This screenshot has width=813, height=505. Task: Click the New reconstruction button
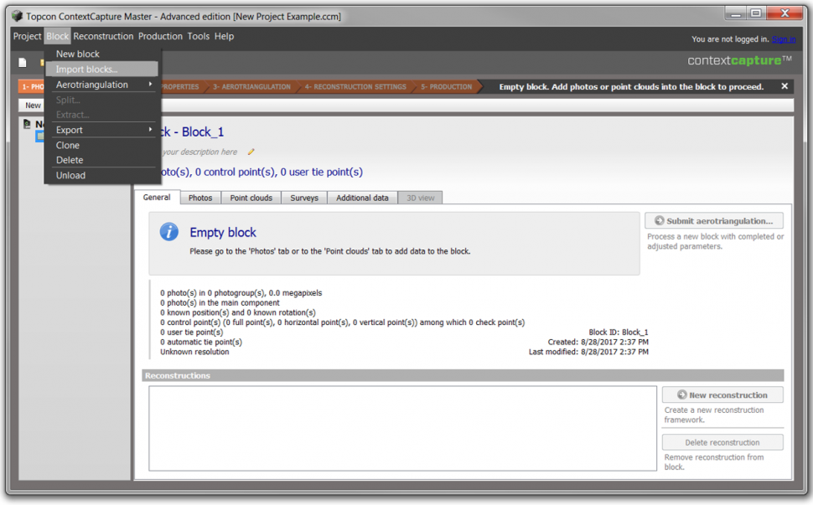point(722,394)
